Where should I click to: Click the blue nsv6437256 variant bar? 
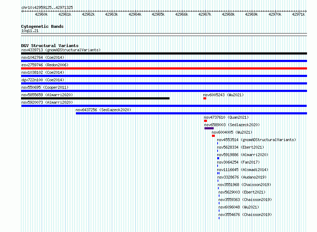(x=192, y=113)
